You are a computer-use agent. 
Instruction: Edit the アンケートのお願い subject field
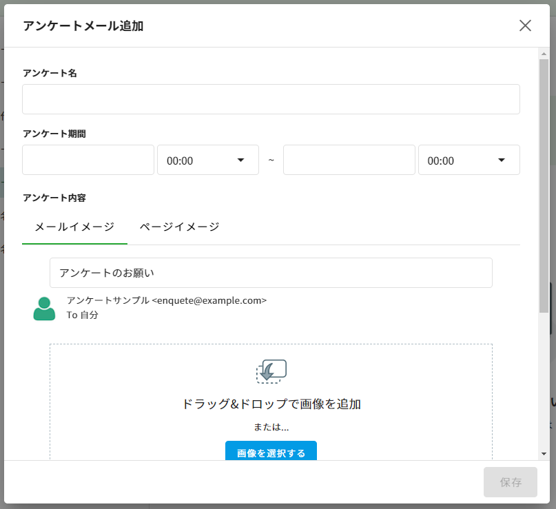(x=271, y=273)
